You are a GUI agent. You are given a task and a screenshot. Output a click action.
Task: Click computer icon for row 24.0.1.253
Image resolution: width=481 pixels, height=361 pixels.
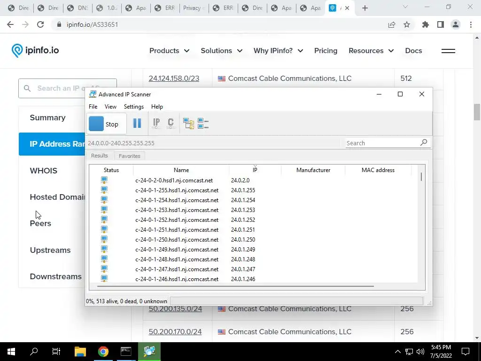[x=104, y=210]
